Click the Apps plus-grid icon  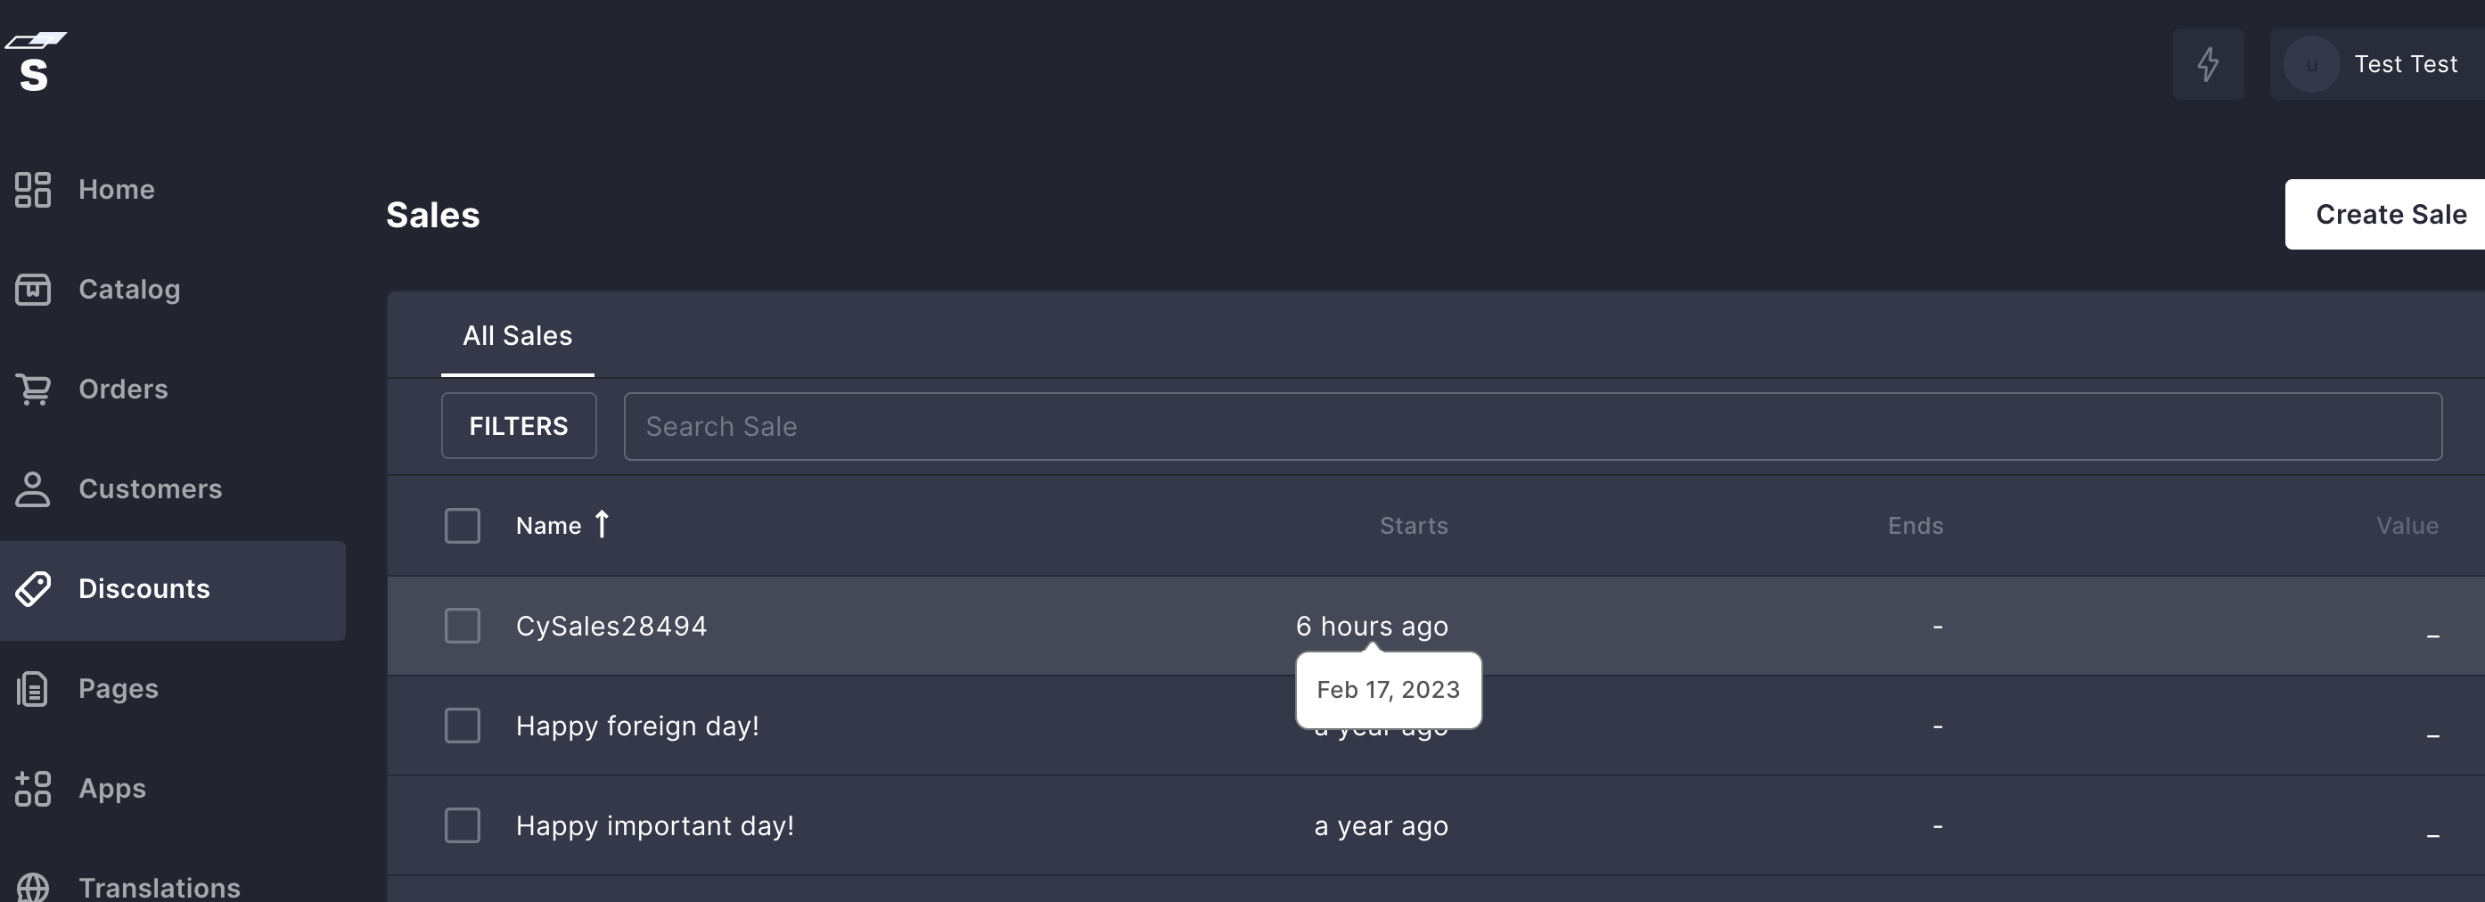(x=34, y=788)
